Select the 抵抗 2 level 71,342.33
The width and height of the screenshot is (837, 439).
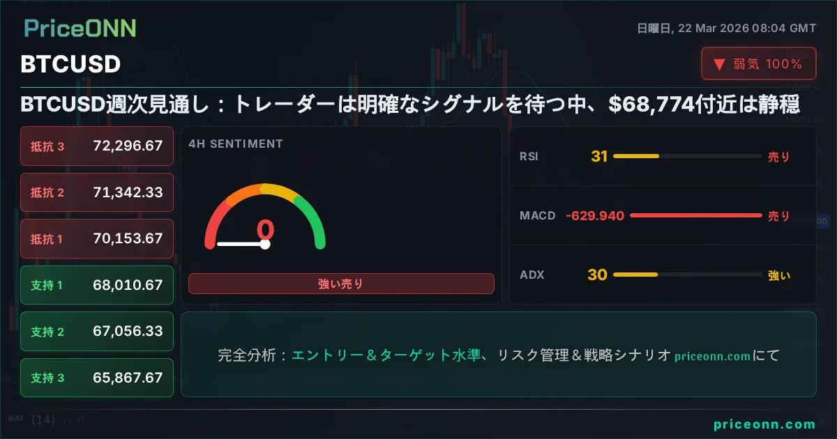tap(97, 192)
